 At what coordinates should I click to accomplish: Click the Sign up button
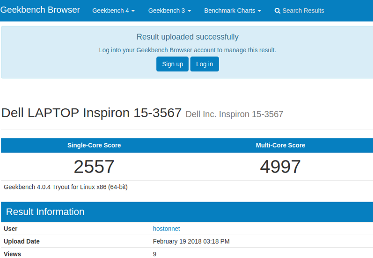pos(173,64)
